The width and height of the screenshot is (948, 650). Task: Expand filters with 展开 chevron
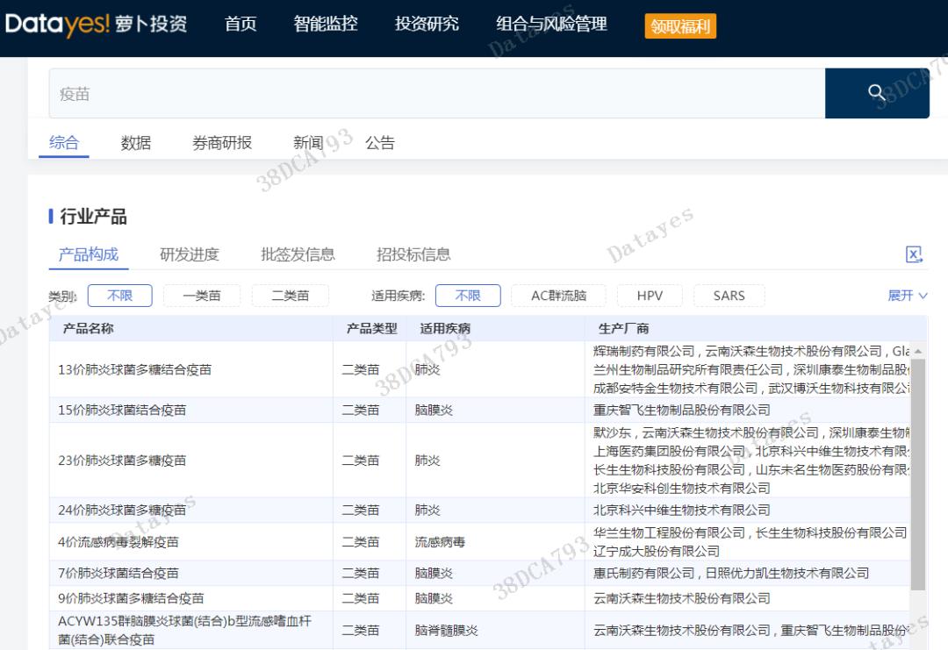908,296
